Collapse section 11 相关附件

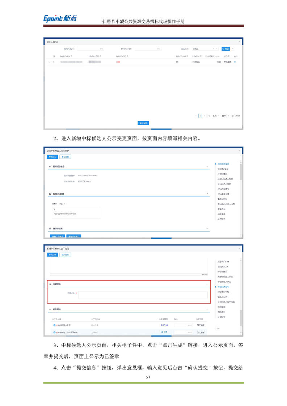point(207,309)
